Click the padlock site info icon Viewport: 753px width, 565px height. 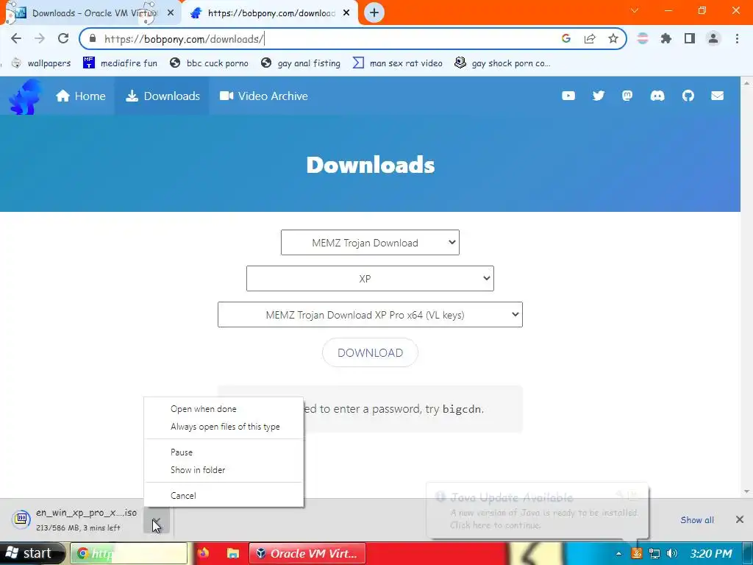point(93,38)
